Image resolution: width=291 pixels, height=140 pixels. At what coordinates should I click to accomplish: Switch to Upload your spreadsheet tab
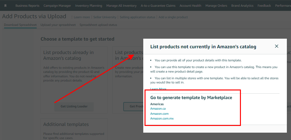tap(58, 25)
